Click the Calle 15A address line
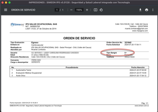The height and width of the screenshot is (112, 158). [x=132, y=24]
